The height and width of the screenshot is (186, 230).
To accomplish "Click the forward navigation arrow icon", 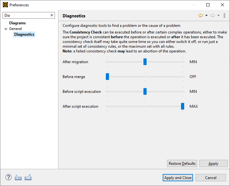I will 213,15.
